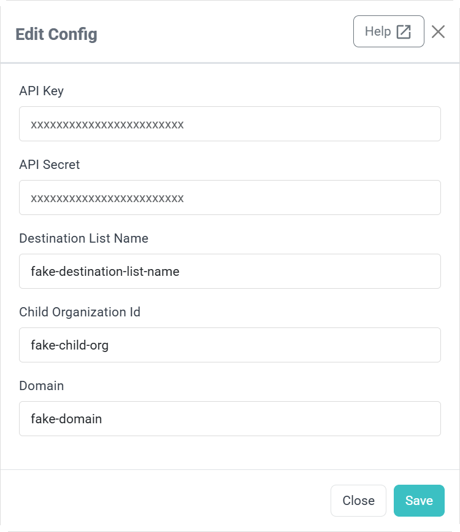Image resolution: width=460 pixels, height=532 pixels.
Task: Click the API Key label
Action: 40,91
